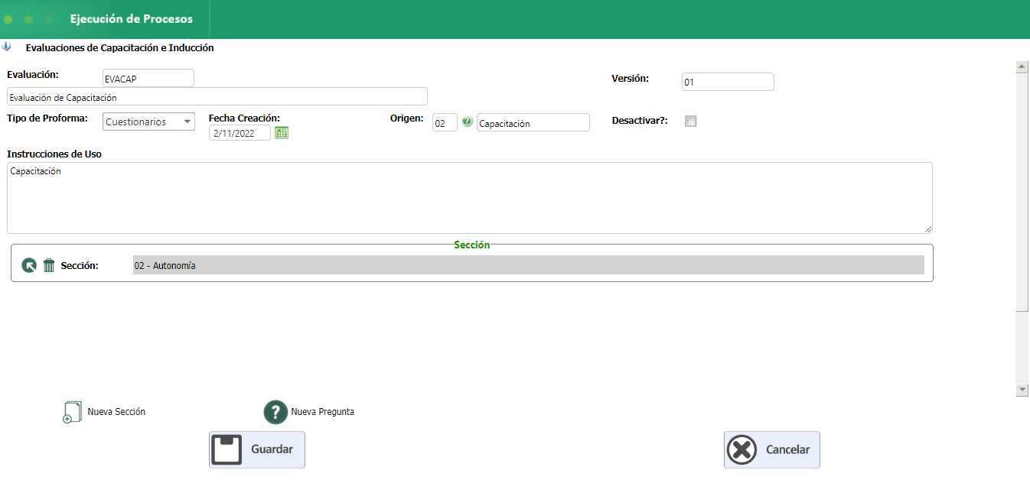Click the Cancelar button

point(772,449)
